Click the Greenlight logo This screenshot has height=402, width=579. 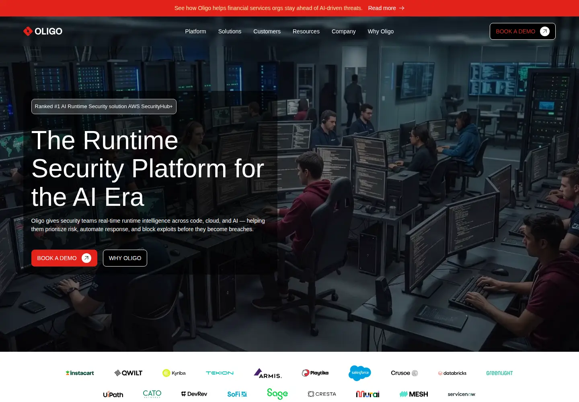(x=499, y=373)
